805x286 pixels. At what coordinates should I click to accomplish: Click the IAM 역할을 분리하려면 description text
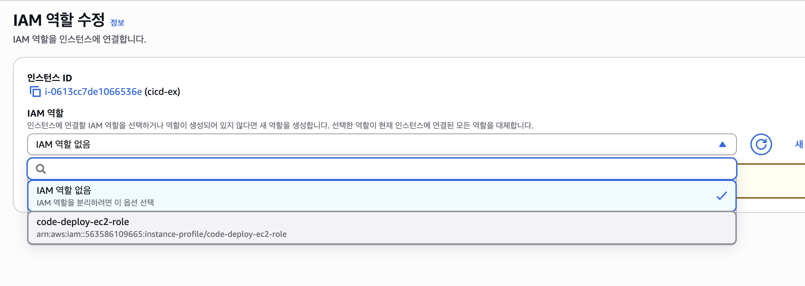point(95,203)
